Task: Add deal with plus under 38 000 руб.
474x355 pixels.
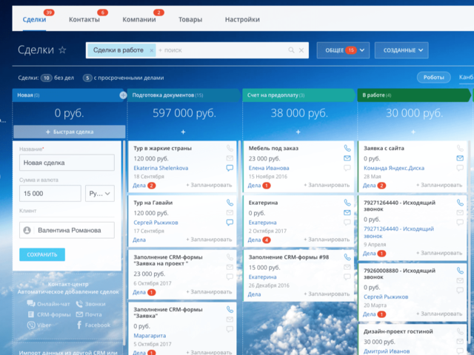Action: pos(298,132)
